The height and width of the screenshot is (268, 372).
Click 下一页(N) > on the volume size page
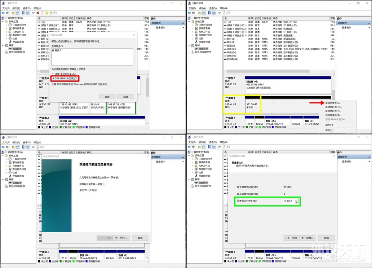pyautogui.click(x=308, y=238)
